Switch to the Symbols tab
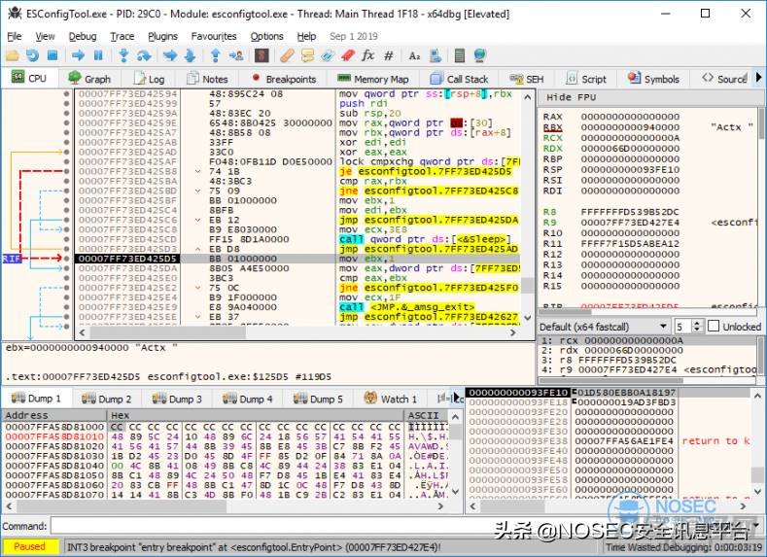Screen dimensions: 767x557 (x=654, y=79)
